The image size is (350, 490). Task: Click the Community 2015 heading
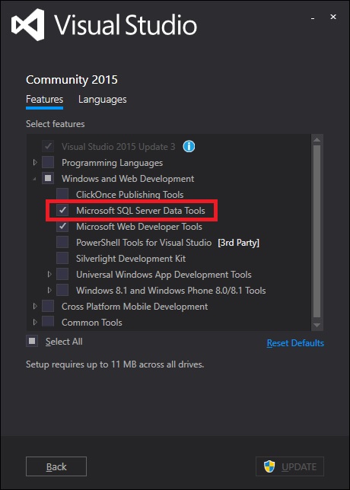(72, 80)
